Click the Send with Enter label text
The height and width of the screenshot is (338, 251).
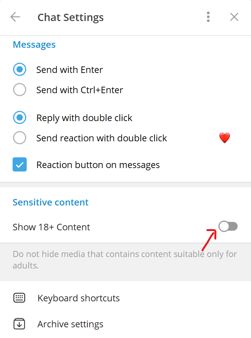pos(69,70)
